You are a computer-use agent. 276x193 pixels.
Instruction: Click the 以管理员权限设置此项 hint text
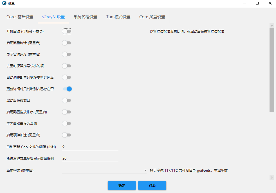187,31
